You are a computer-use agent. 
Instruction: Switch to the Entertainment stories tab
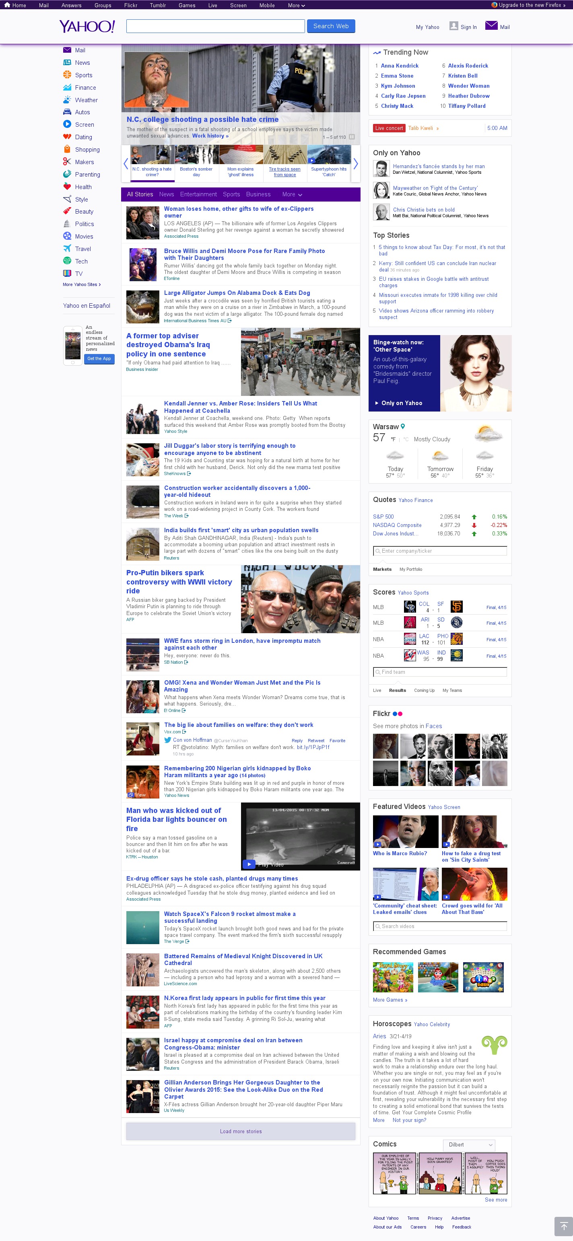(x=198, y=195)
